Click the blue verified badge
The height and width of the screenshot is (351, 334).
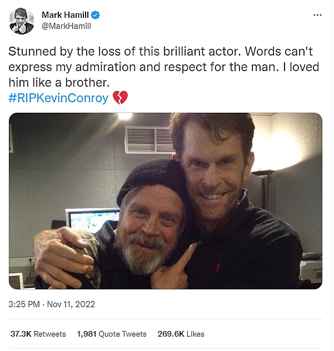[96, 14]
